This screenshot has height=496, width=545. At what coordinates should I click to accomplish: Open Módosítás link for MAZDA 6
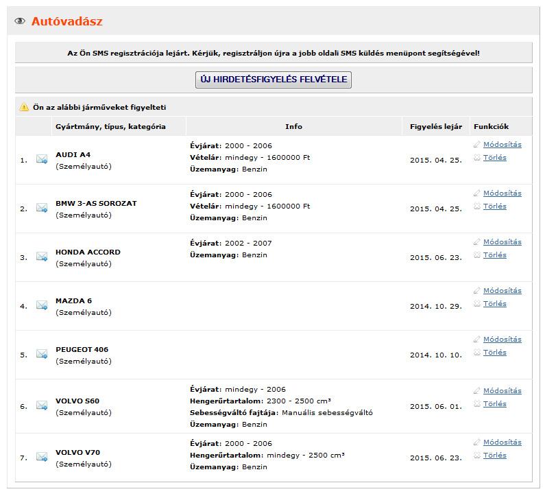coord(502,291)
